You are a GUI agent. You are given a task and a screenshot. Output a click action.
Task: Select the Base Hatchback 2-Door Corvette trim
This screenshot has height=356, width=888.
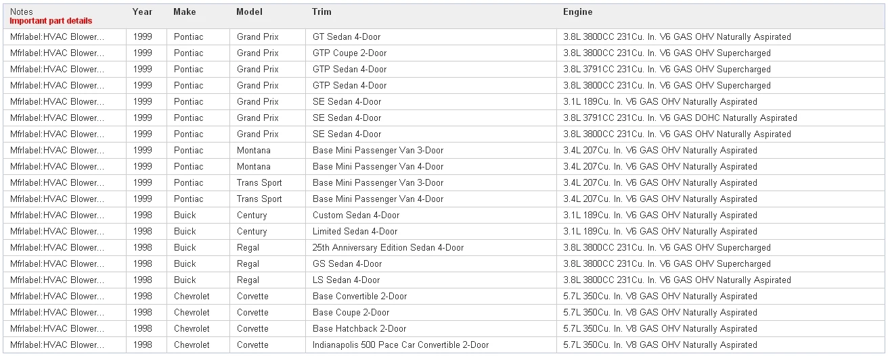(x=359, y=329)
